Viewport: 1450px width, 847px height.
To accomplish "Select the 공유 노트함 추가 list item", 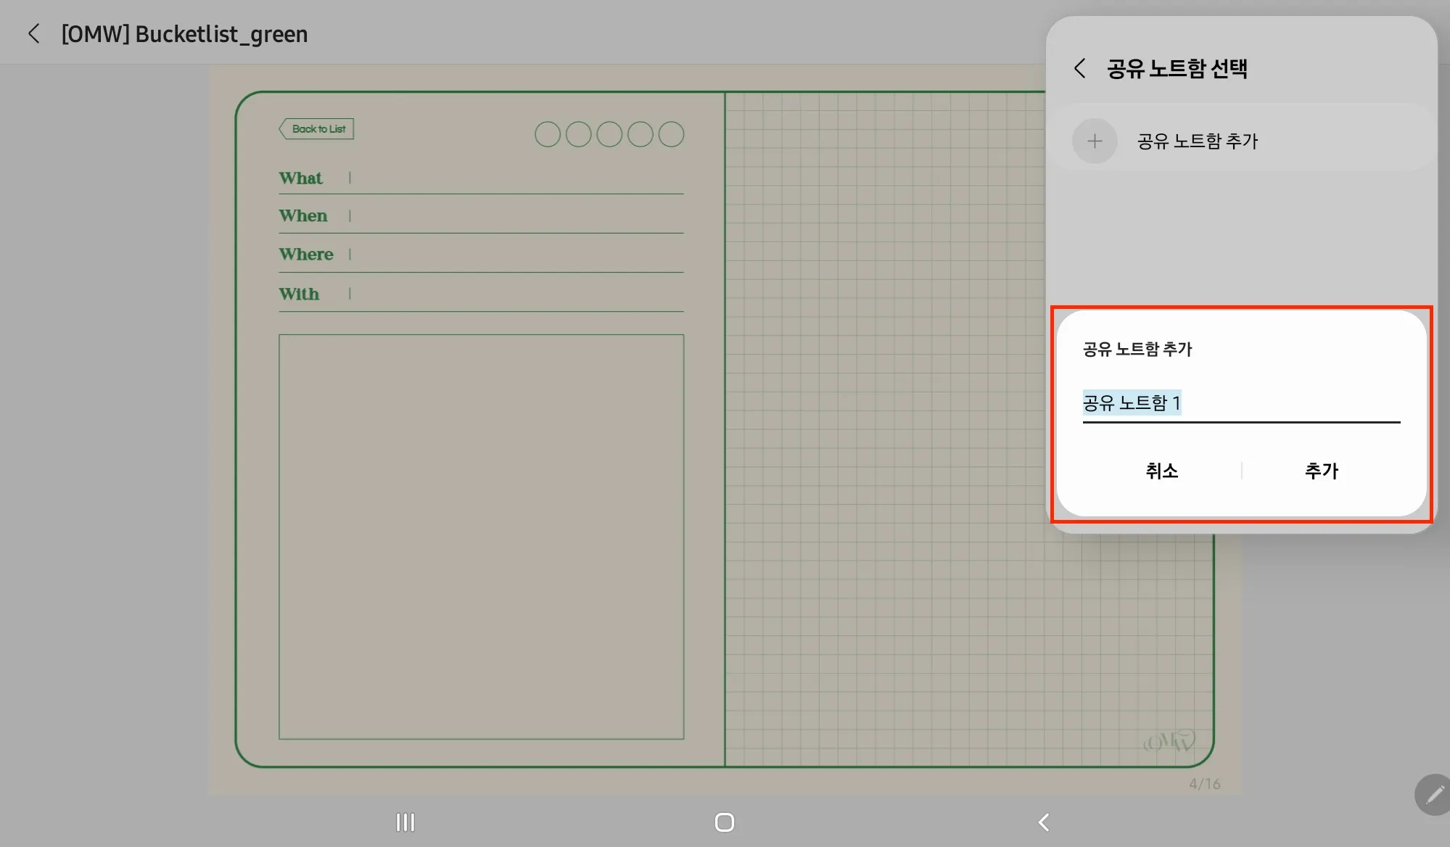I will [1197, 141].
